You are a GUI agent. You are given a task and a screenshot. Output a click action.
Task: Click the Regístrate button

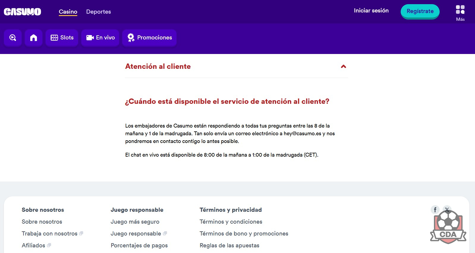(420, 11)
